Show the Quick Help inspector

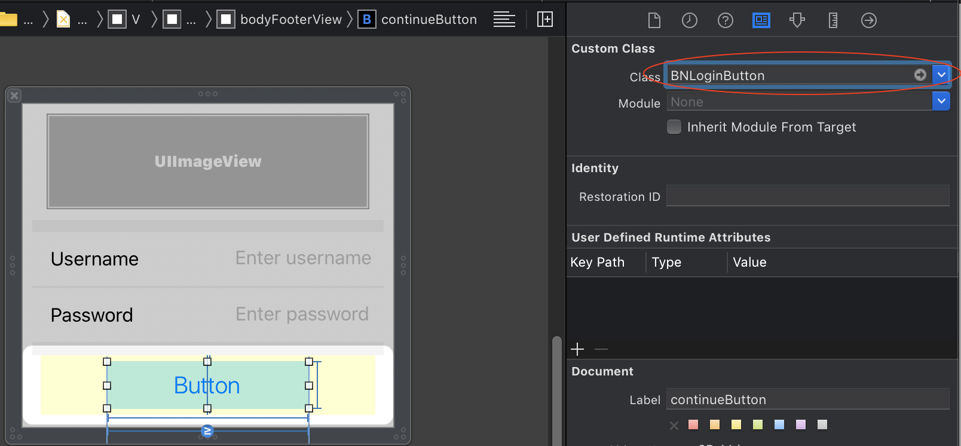[x=726, y=20]
